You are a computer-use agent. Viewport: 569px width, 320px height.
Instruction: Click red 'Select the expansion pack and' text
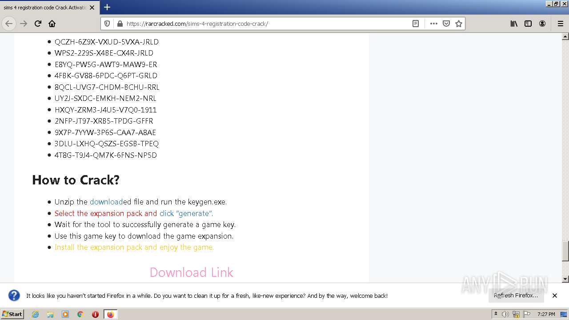pyautogui.click(x=106, y=213)
